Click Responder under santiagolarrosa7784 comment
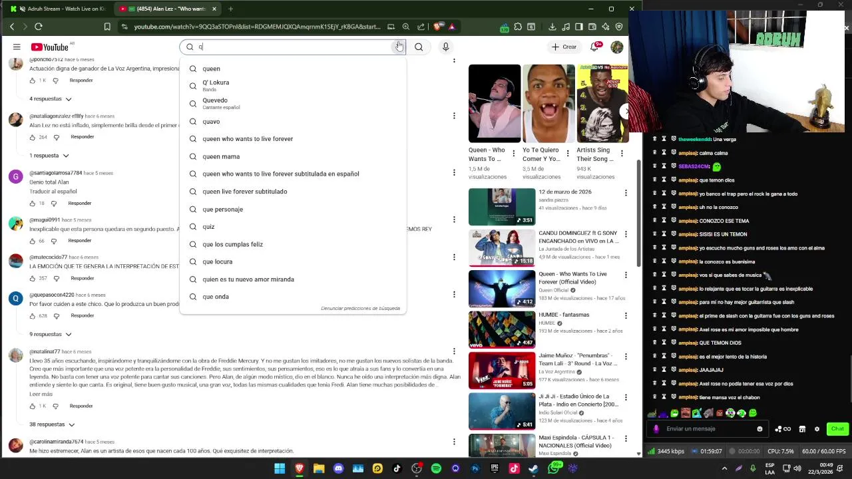The width and height of the screenshot is (852, 479). 79,203
